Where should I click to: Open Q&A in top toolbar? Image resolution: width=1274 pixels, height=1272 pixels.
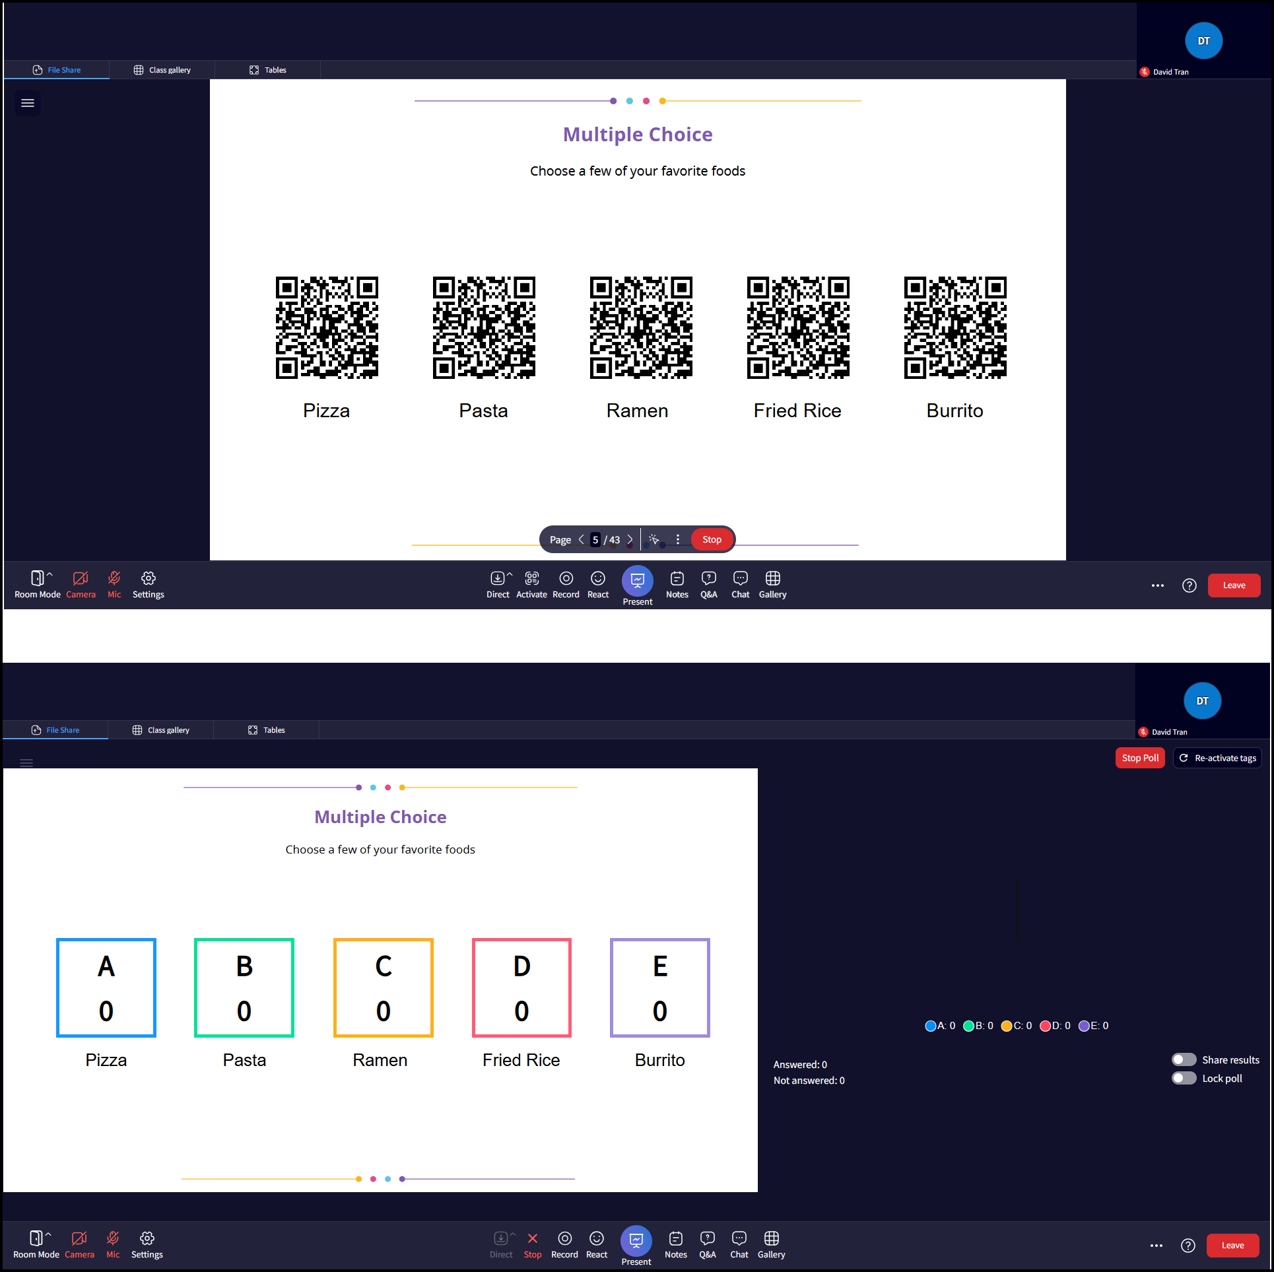pos(709,585)
